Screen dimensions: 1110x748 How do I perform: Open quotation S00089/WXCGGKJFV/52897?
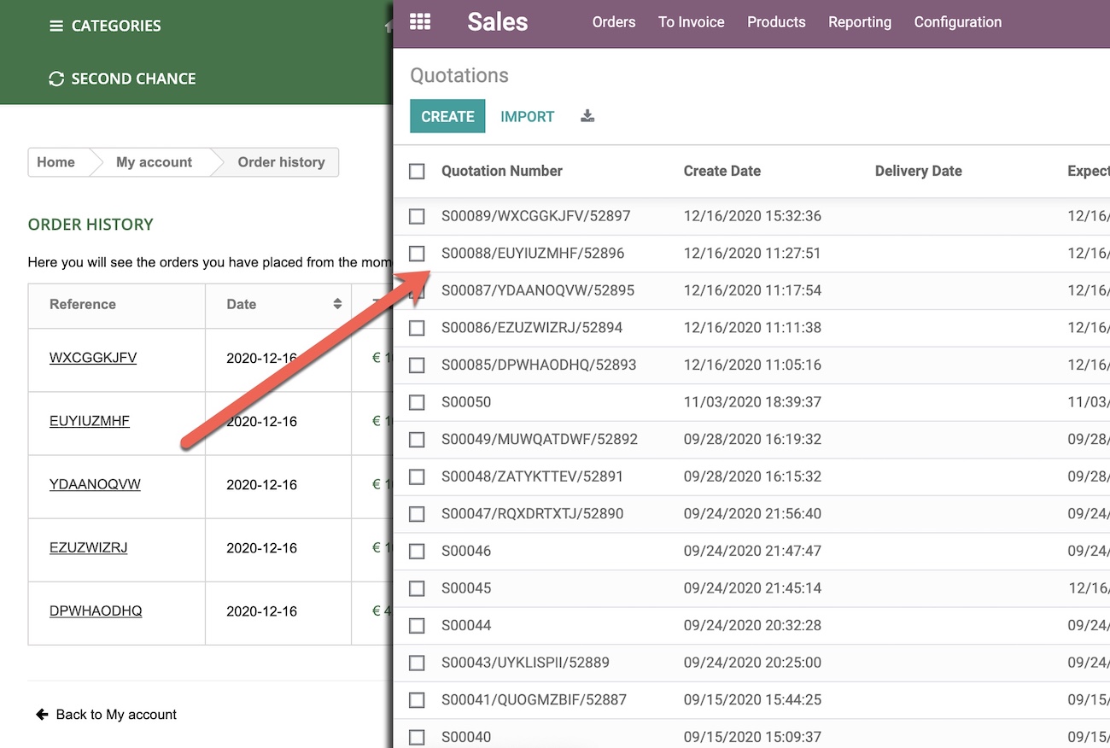click(536, 216)
